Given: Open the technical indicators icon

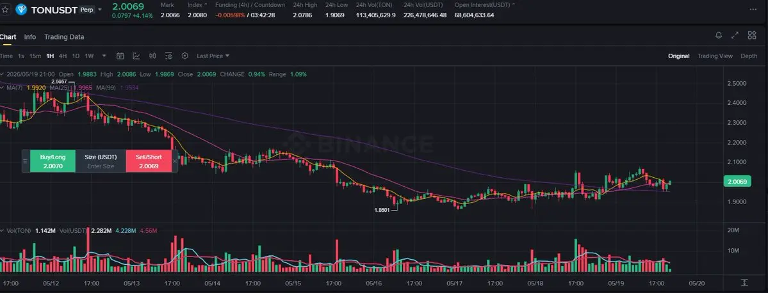Looking at the screenshot, I should (136, 56).
